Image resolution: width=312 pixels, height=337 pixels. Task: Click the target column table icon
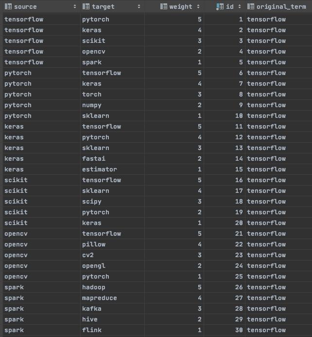pos(86,7)
